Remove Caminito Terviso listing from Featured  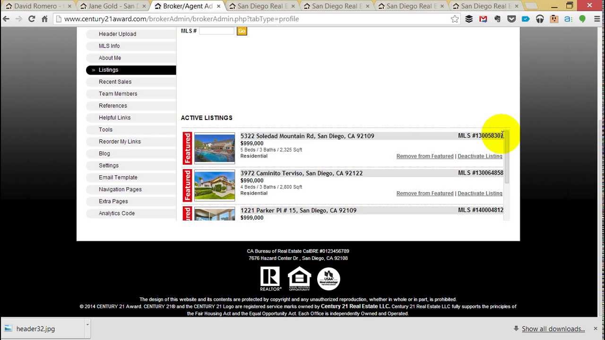pos(425,194)
